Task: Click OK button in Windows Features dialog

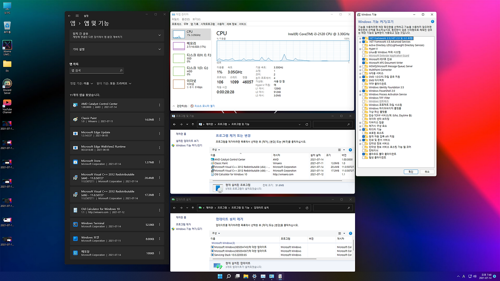Action: pyautogui.click(x=411, y=172)
